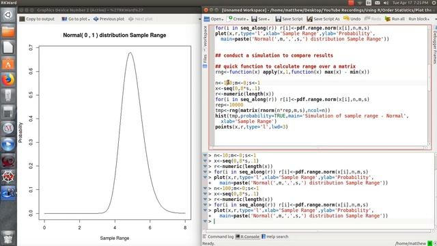Click the green R status indicator
The height and width of the screenshot is (246, 437).
pos(430,243)
